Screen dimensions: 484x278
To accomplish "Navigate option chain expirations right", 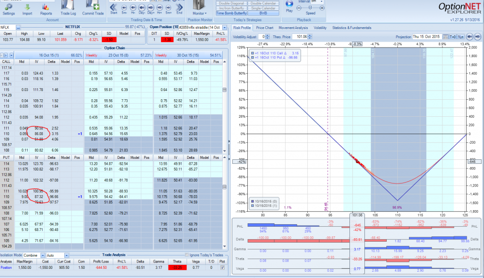I will (6, 55).
